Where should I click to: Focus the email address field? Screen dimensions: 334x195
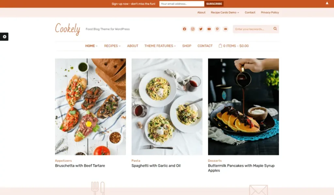pyautogui.click(x=182, y=4)
